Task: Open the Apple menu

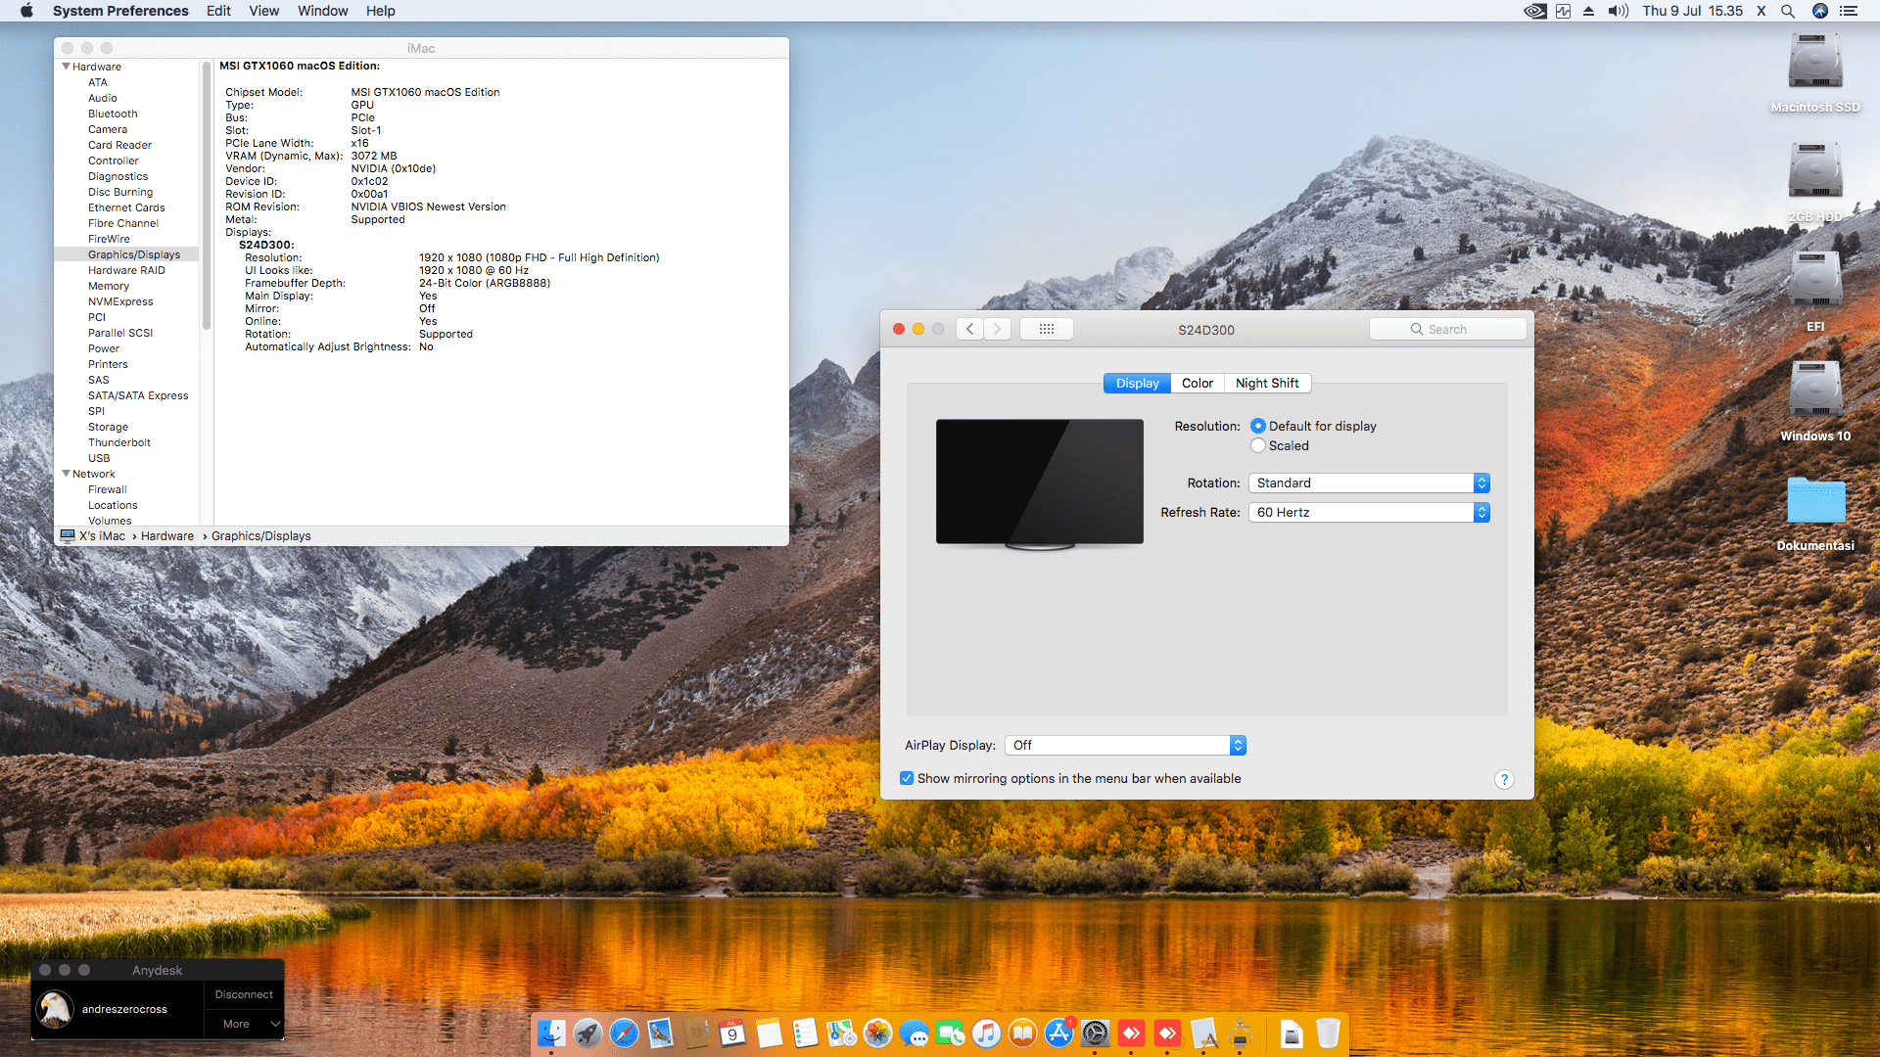Action: [26, 11]
